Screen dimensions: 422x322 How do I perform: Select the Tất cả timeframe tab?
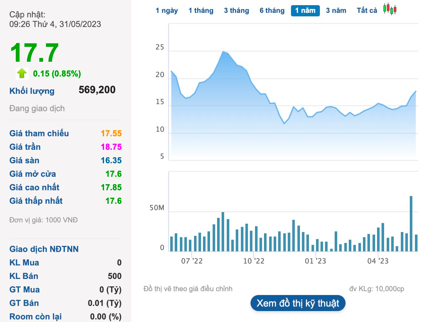(x=367, y=11)
